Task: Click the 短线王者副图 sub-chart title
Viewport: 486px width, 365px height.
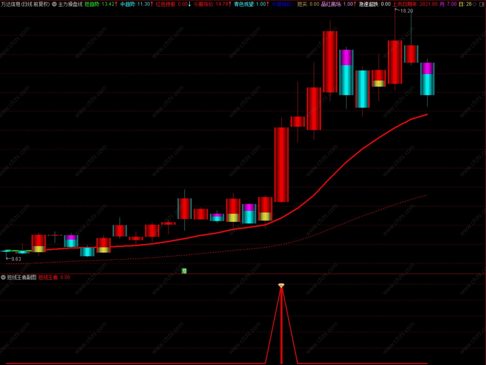Action: pyautogui.click(x=22, y=277)
